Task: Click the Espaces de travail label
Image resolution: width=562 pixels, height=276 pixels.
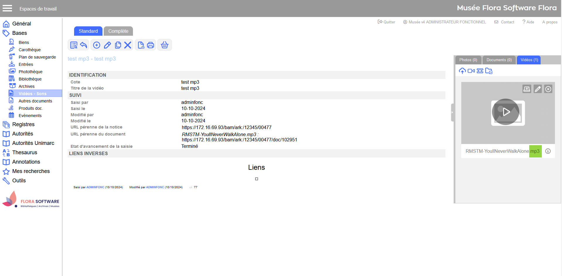Action: pos(38,9)
